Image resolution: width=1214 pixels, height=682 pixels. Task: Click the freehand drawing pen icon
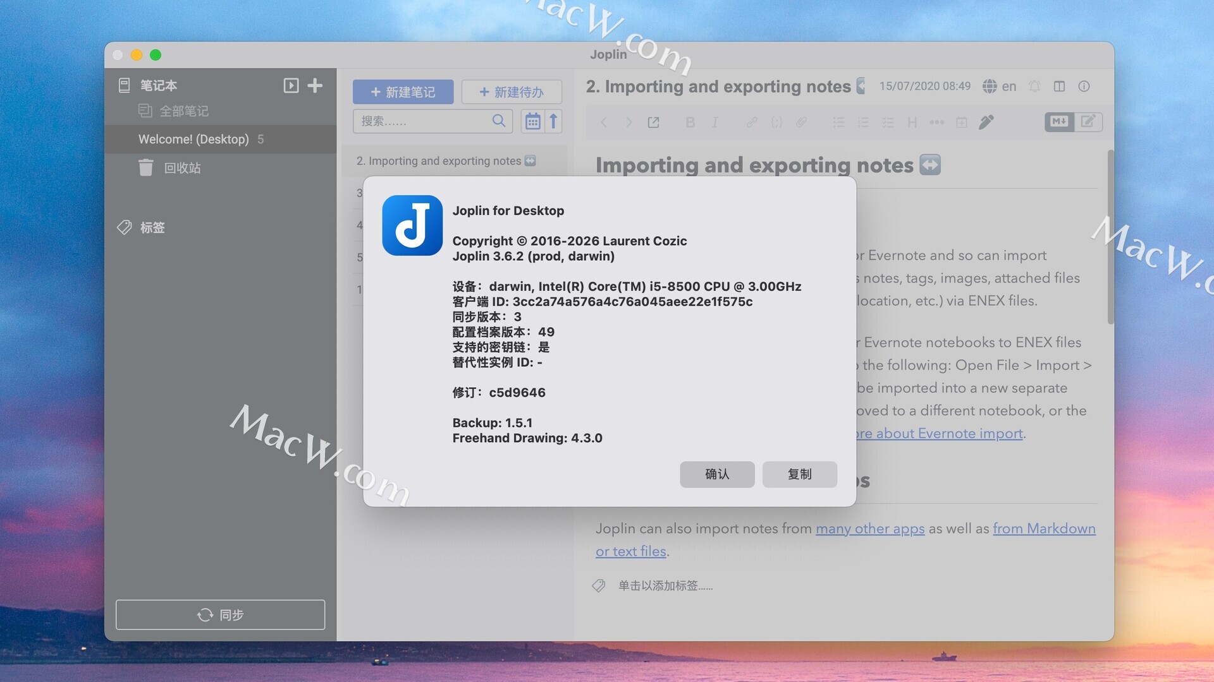pos(986,122)
